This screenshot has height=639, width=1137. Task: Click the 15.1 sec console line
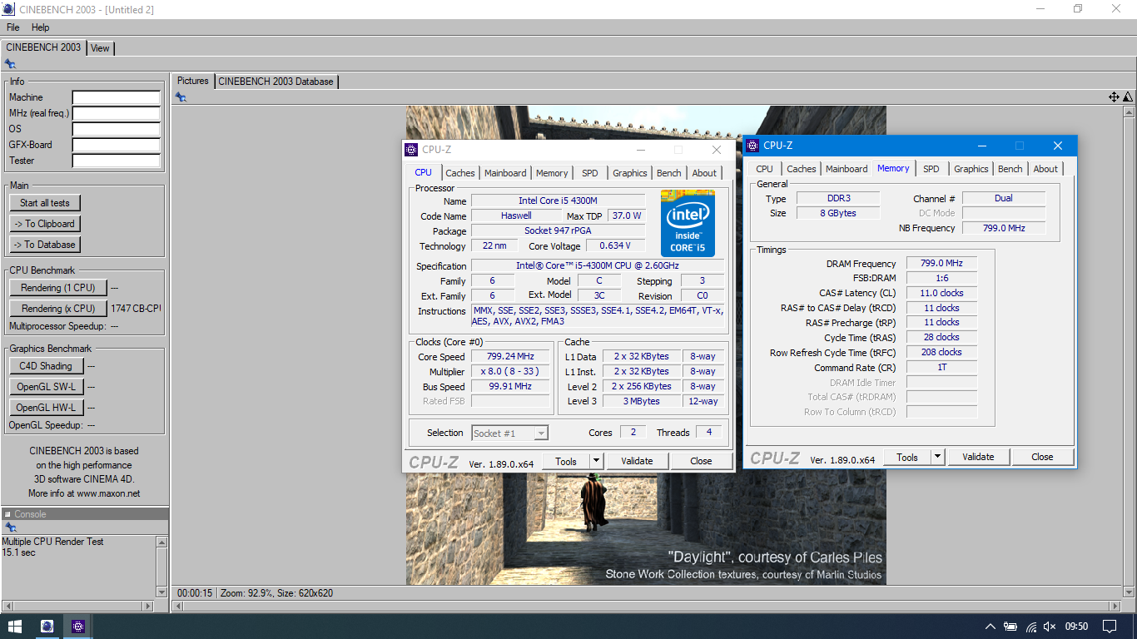pyautogui.click(x=18, y=552)
